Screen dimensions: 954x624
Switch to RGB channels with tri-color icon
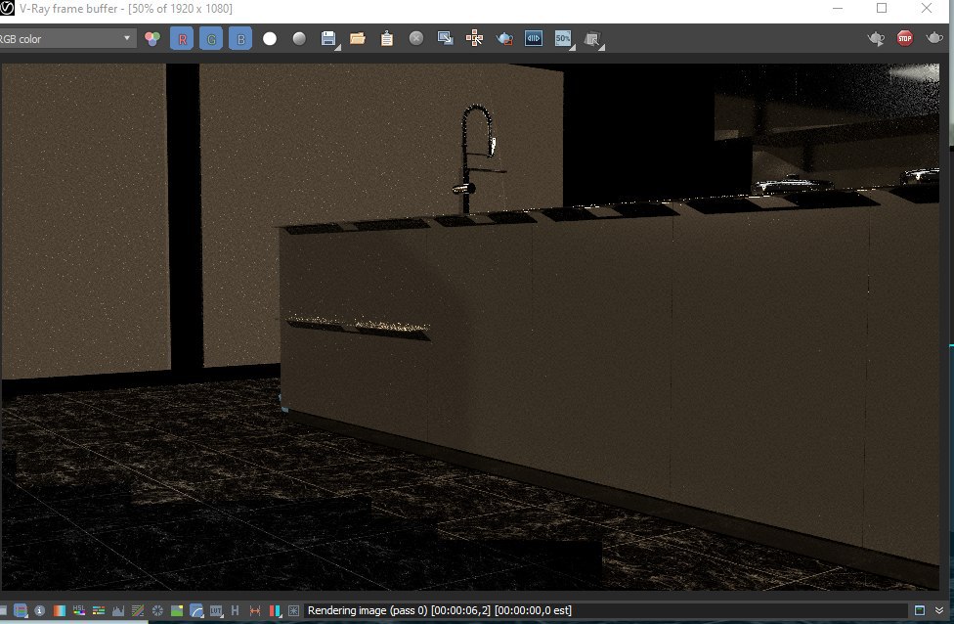point(152,39)
